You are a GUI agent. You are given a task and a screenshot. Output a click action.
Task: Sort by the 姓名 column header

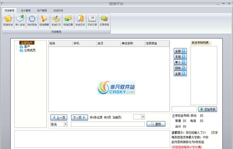click(61, 43)
